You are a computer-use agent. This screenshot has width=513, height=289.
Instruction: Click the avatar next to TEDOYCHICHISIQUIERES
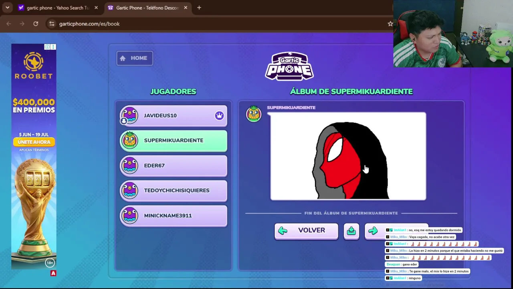click(x=129, y=190)
